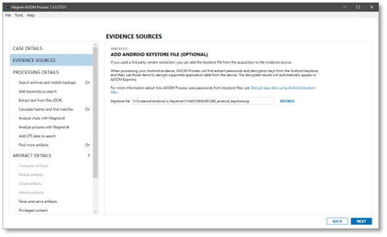387x237 pixels.
Task: Click the Keystore file path field
Action: point(203,101)
